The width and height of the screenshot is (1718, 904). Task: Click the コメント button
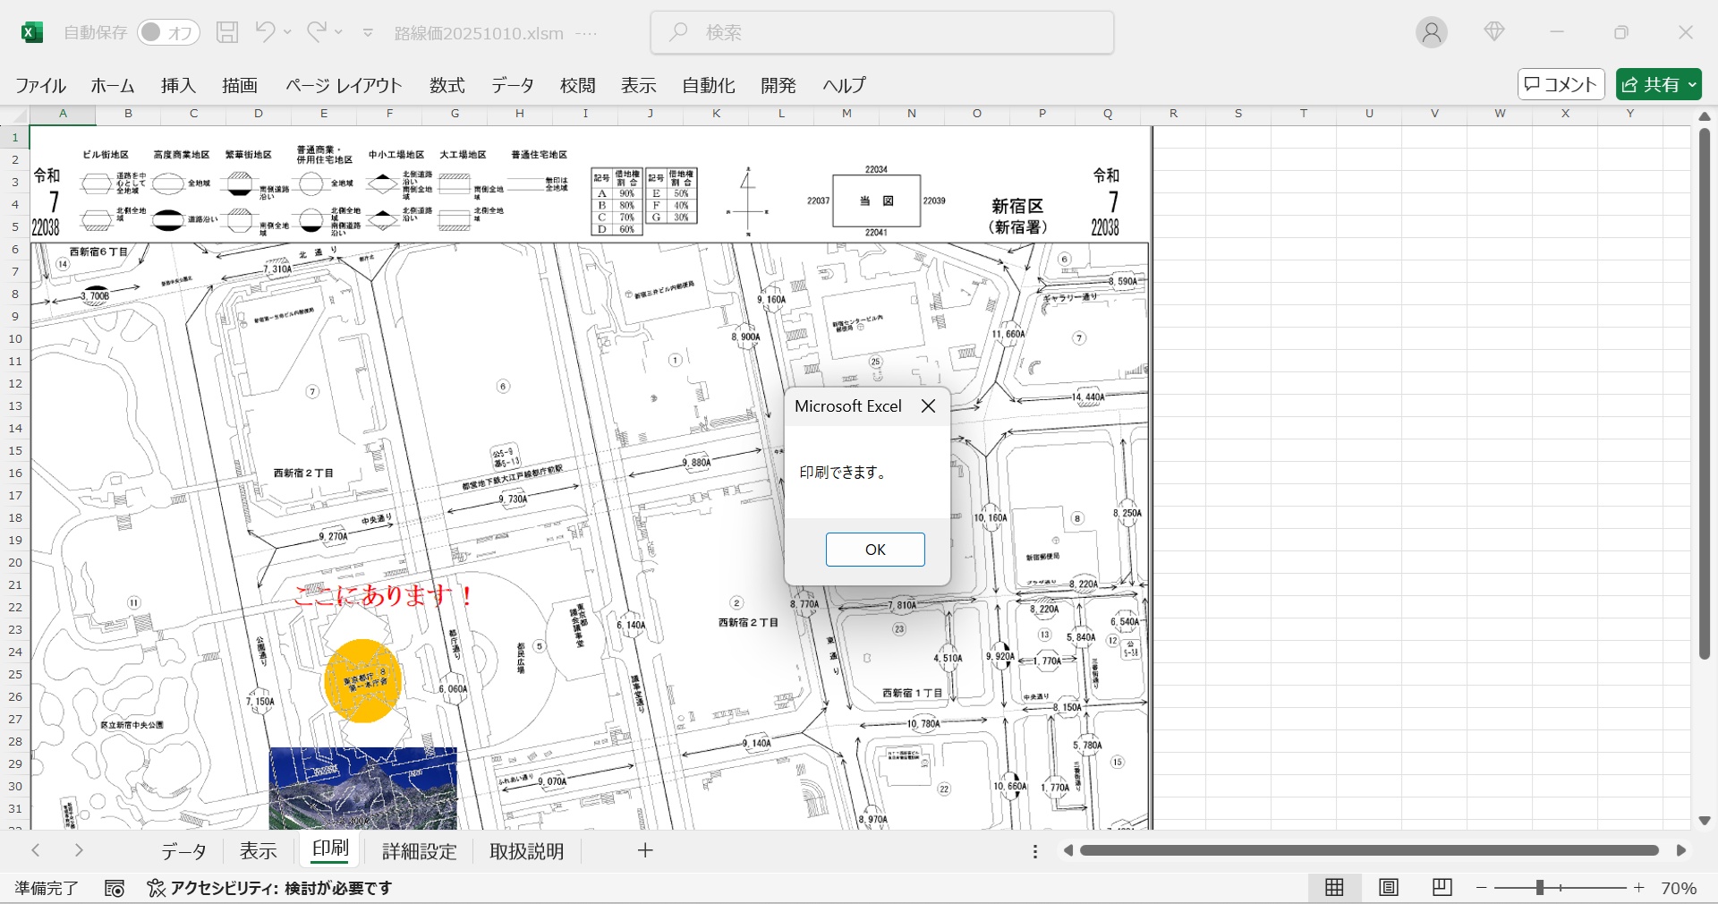pos(1561,84)
